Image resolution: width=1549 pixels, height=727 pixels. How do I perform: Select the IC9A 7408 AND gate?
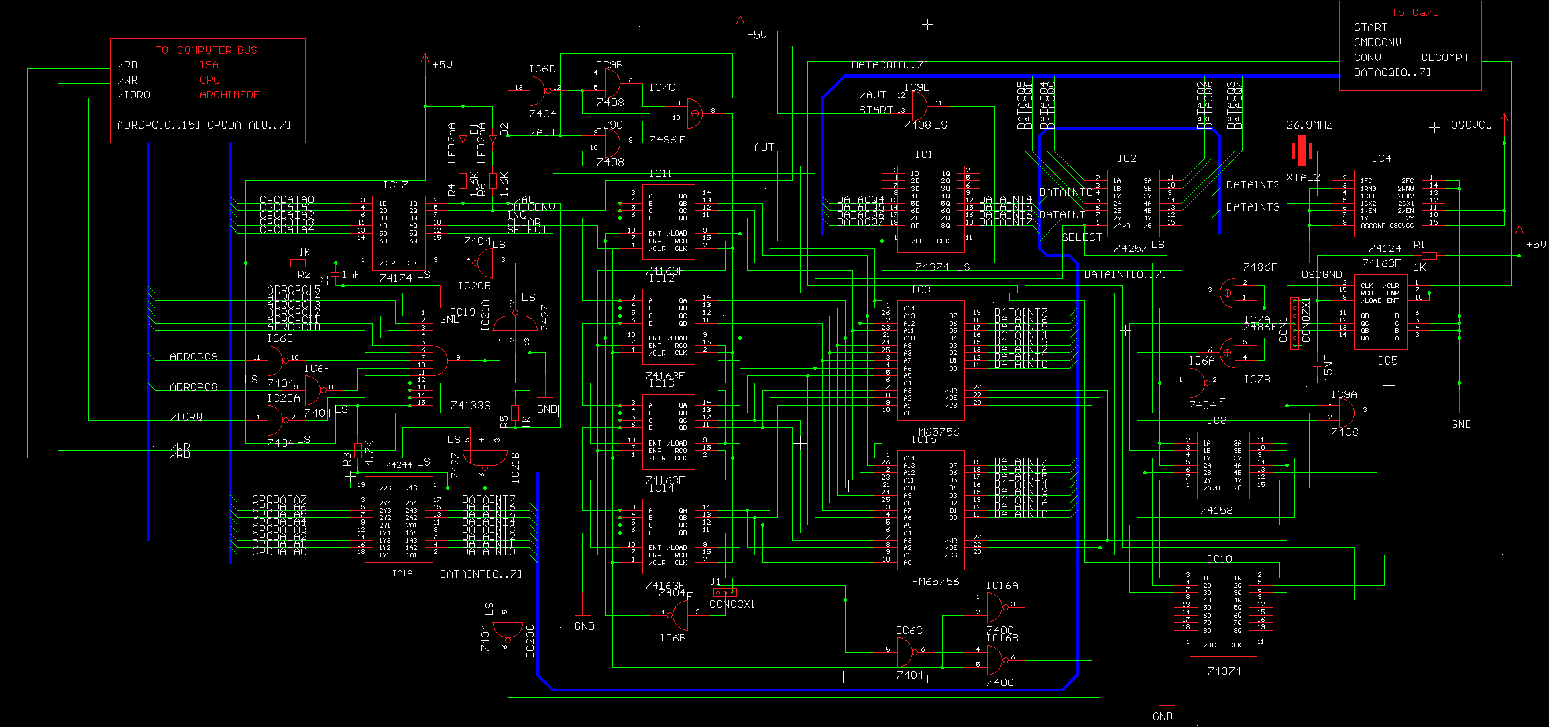[1346, 413]
